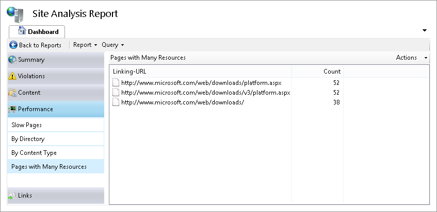
Task: Click the Back to Reports arrow icon
Action: (13, 45)
